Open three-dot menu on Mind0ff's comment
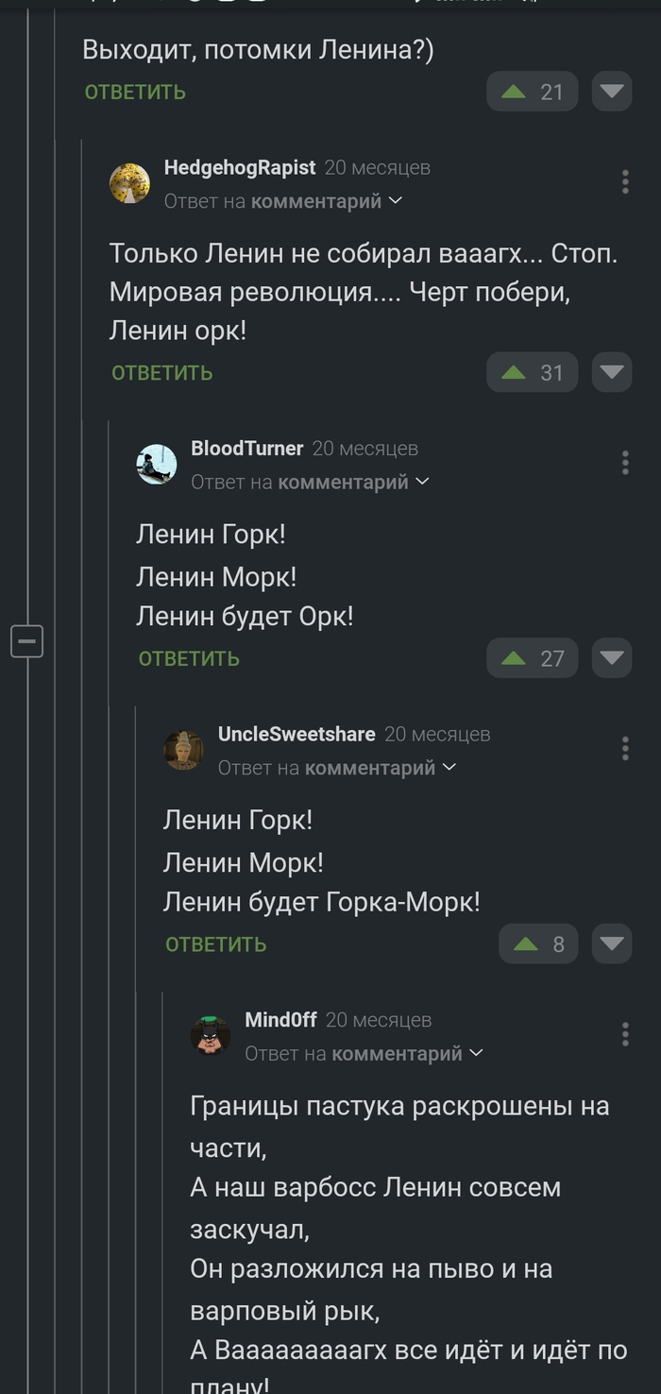The width and height of the screenshot is (661, 1394). pyautogui.click(x=625, y=1034)
